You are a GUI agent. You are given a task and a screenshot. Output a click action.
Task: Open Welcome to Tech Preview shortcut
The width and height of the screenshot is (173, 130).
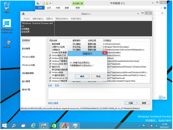coord(7,26)
